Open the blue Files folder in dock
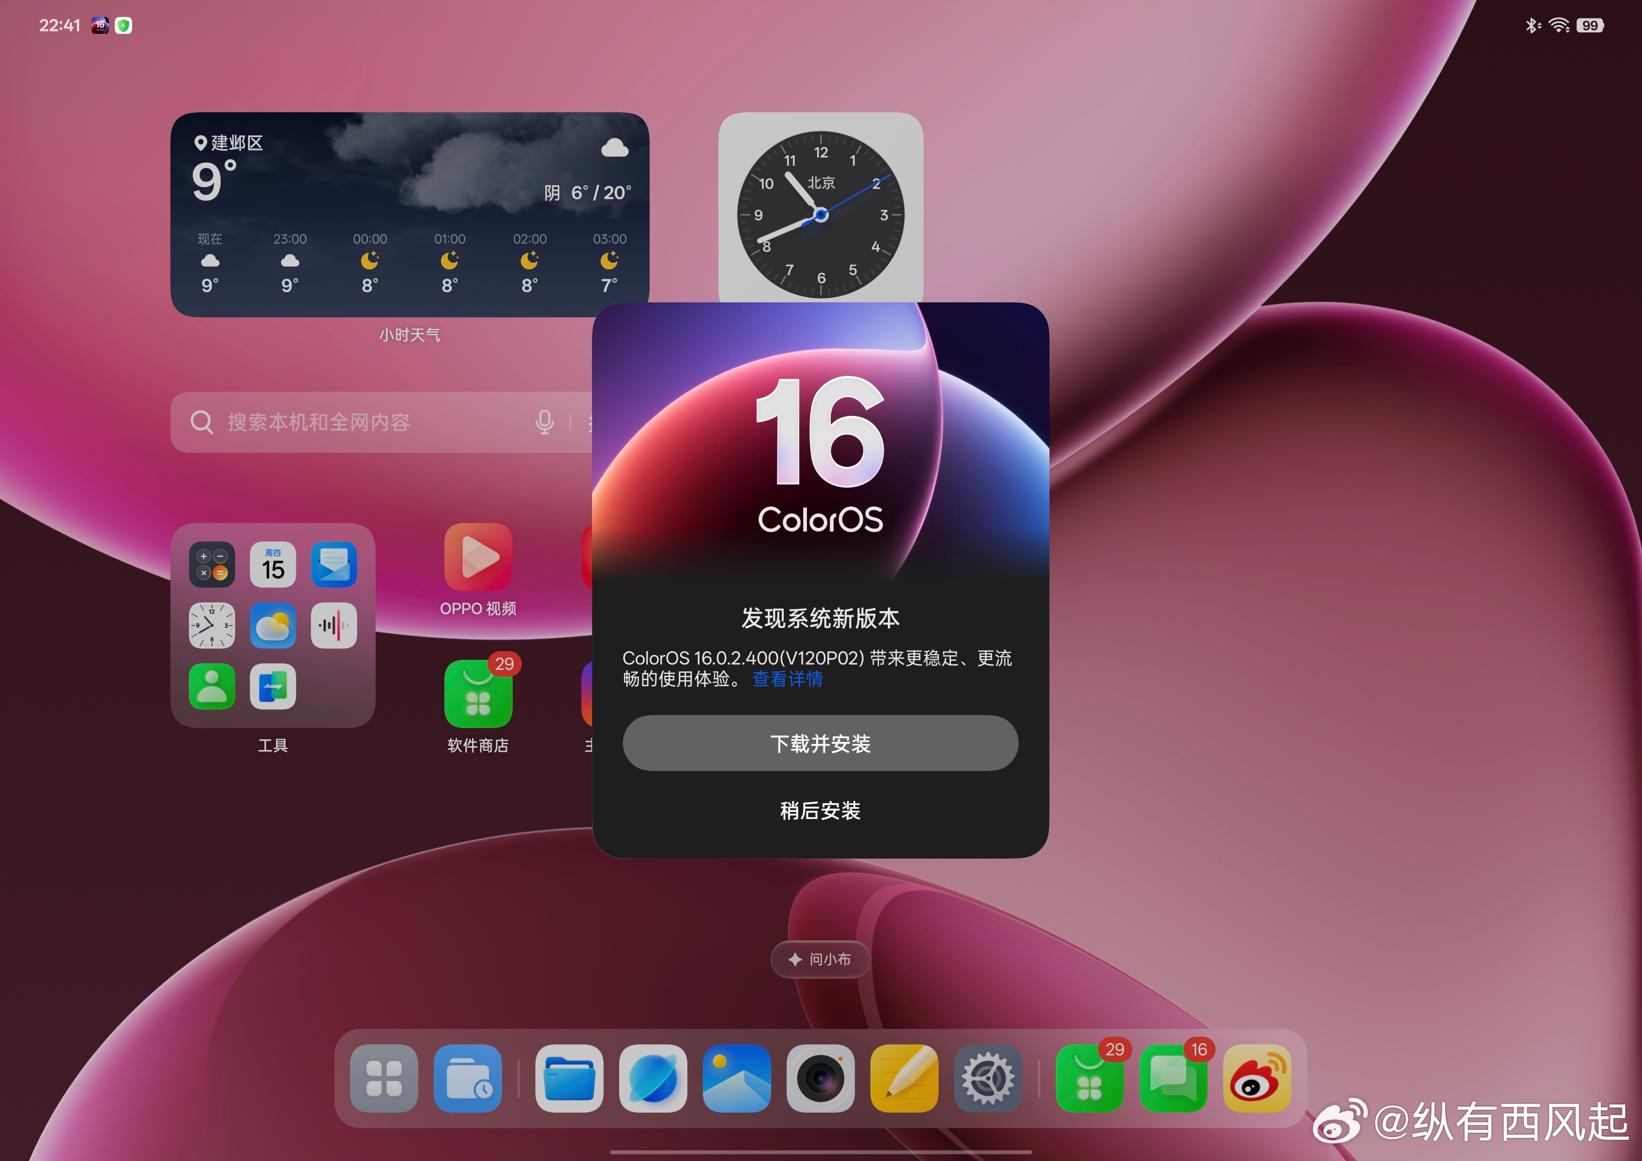1642x1161 pixels. pos(569,1079)
